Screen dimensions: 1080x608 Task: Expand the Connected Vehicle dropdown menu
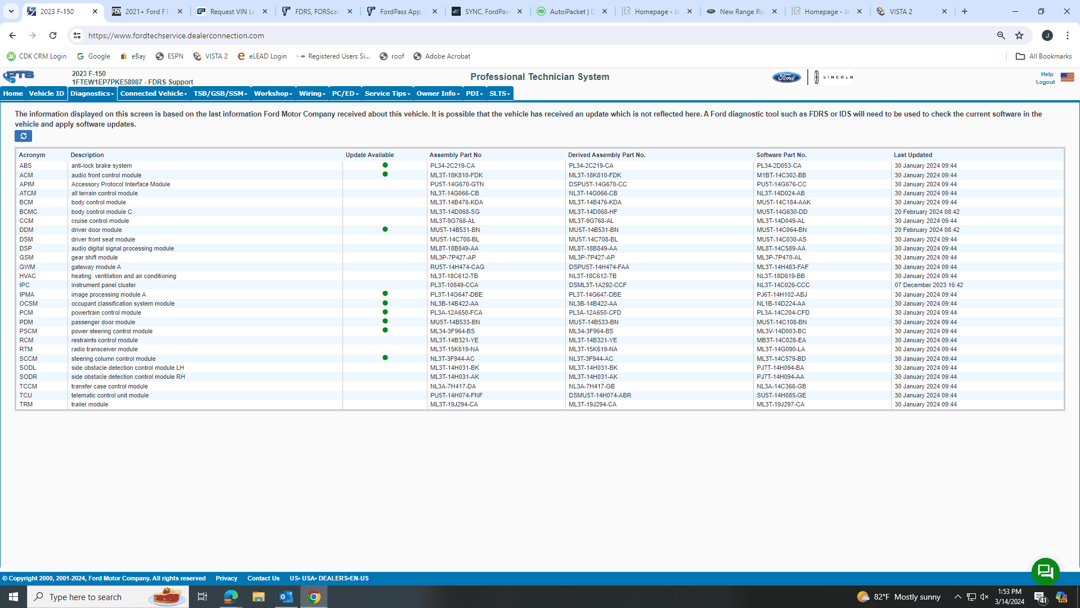tap(154, 93)
